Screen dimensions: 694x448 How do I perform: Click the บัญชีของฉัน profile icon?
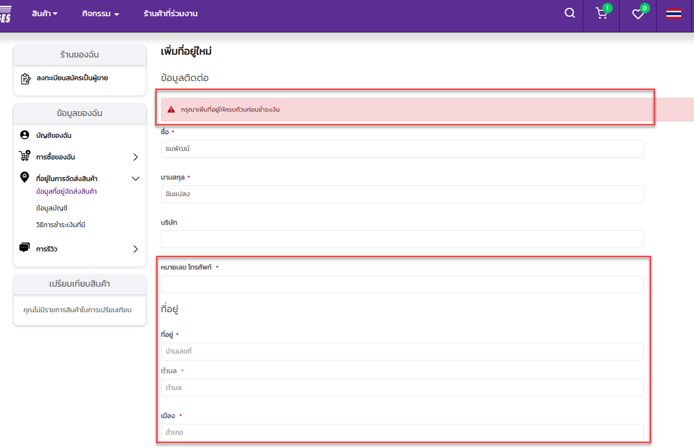pyautogui.click(x=25, y=135)
